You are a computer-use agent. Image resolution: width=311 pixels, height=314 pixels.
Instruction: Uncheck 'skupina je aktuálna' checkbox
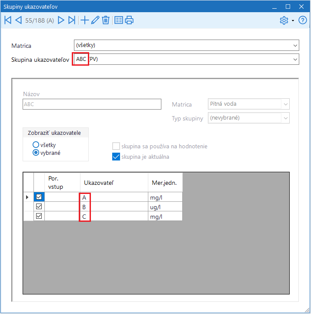click(x=116, y=157)
